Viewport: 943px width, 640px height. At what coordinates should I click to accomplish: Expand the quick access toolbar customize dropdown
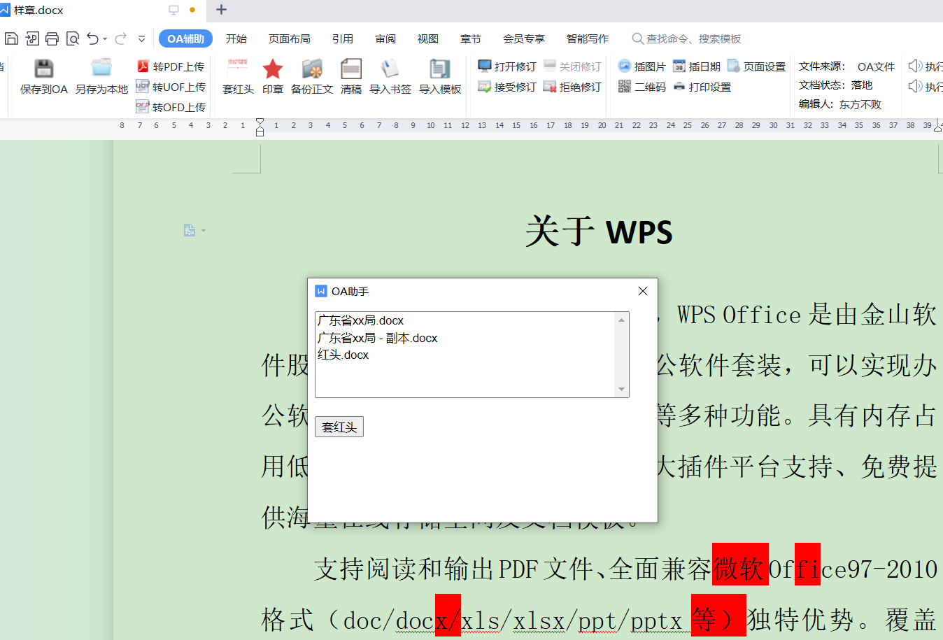pos(141,39)
